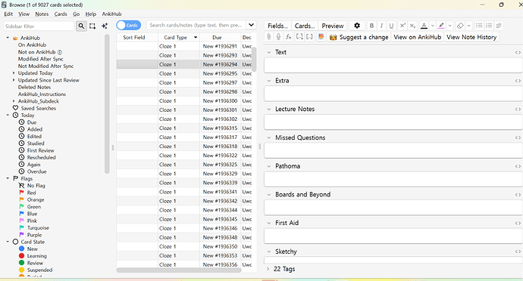Click the View Note History button
The image size is (523, 281).
pyautogui.click(x=471, y=37)
